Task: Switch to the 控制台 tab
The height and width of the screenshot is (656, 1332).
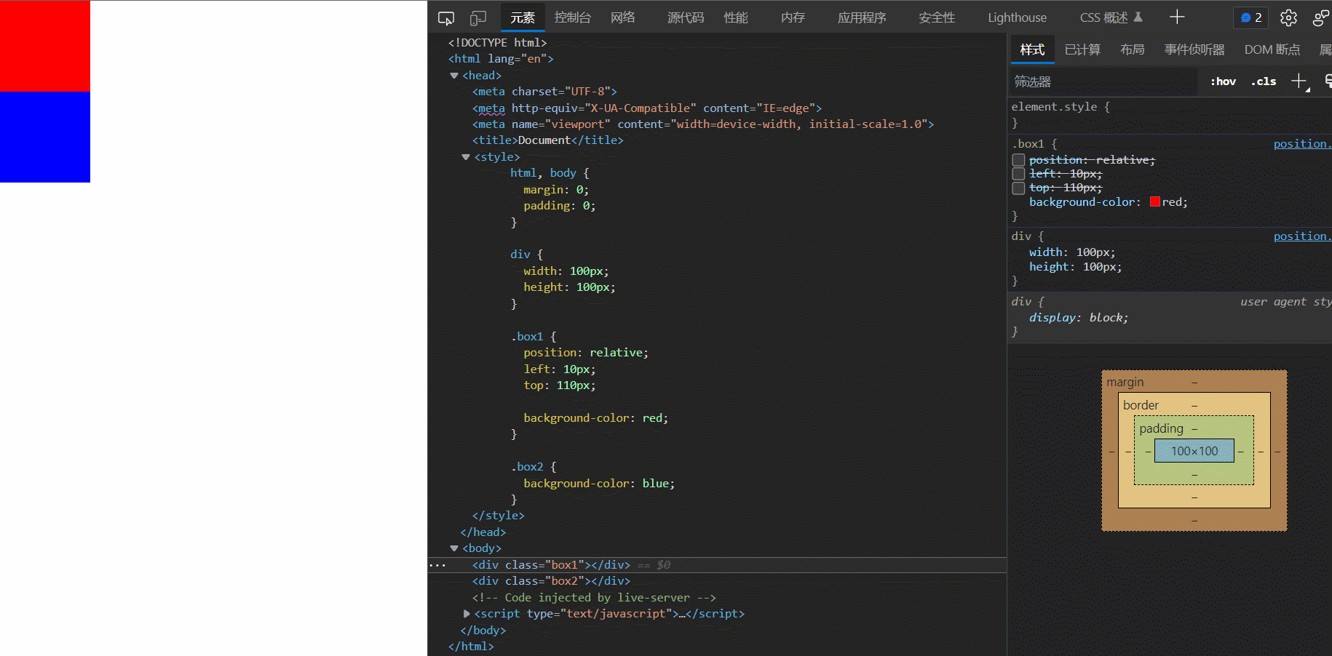Action: pyautogui.click(x=573, y=17)
